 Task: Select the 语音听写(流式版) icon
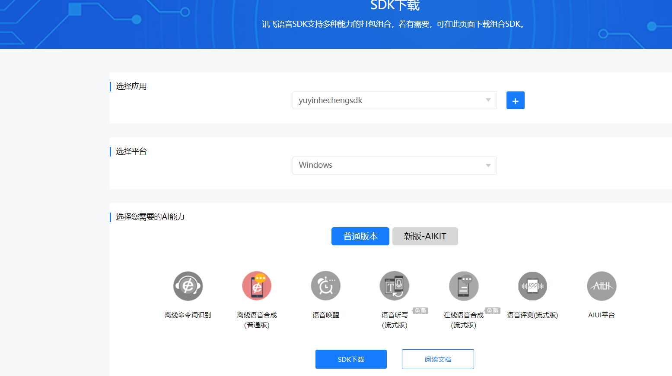click(394, 285)
